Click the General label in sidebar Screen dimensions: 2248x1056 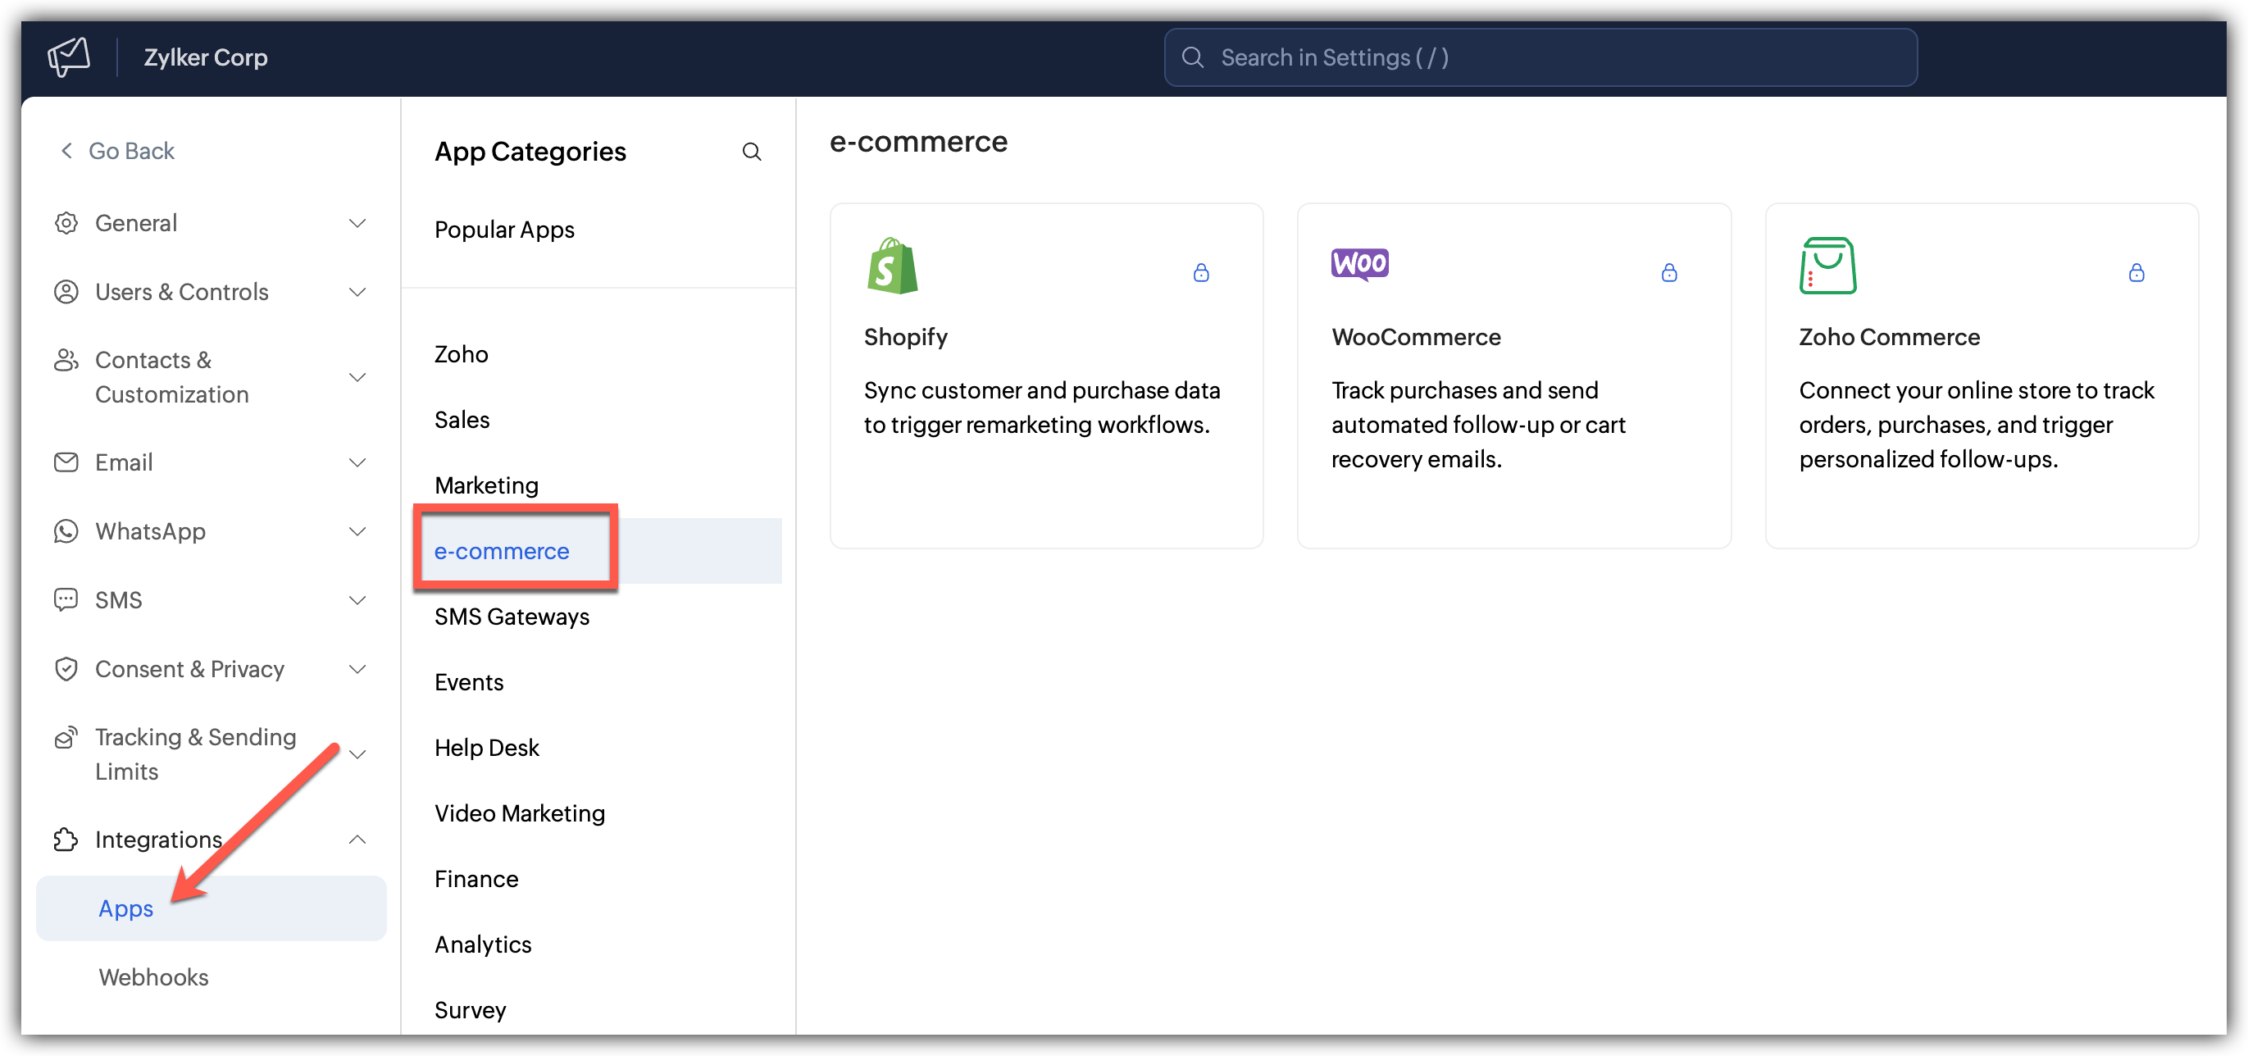(x=136, y=224)
